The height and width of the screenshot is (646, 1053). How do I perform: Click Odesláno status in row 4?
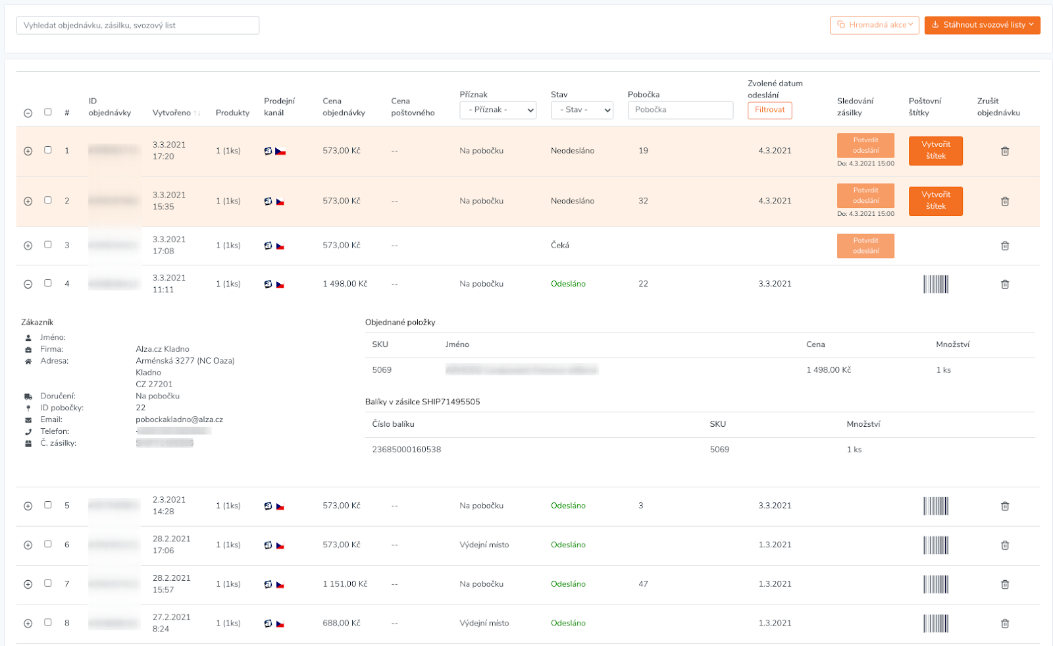pyautogui.click(x=568, y=284)
